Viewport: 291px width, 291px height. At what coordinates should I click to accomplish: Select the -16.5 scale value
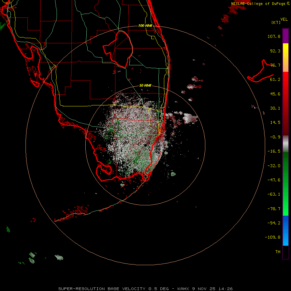click(274, 151)
